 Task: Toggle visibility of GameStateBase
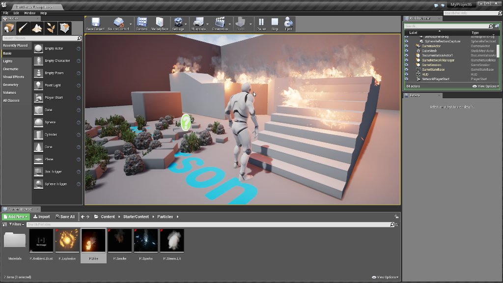click(x=406, y=69)
